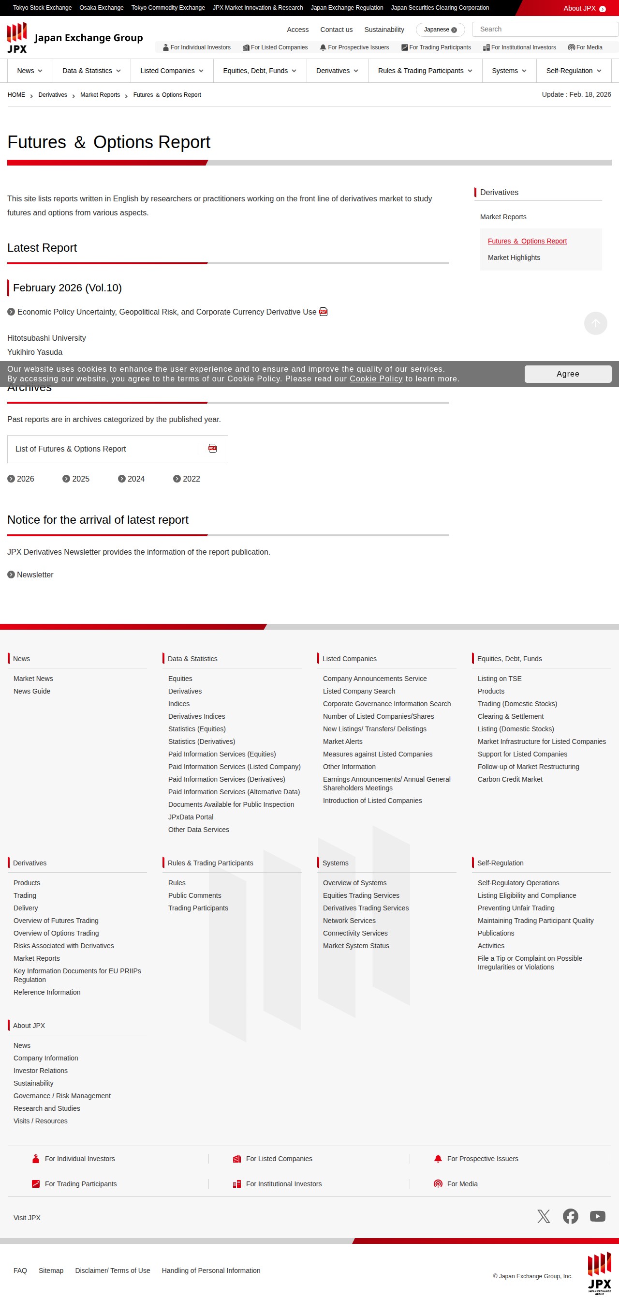
Task: Click the red person icon in footer audience links
Action: [x=36, y=1159]
